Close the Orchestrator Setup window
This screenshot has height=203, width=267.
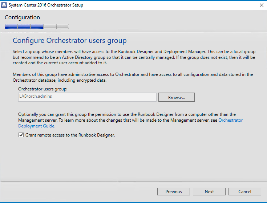tap(261, 5)
